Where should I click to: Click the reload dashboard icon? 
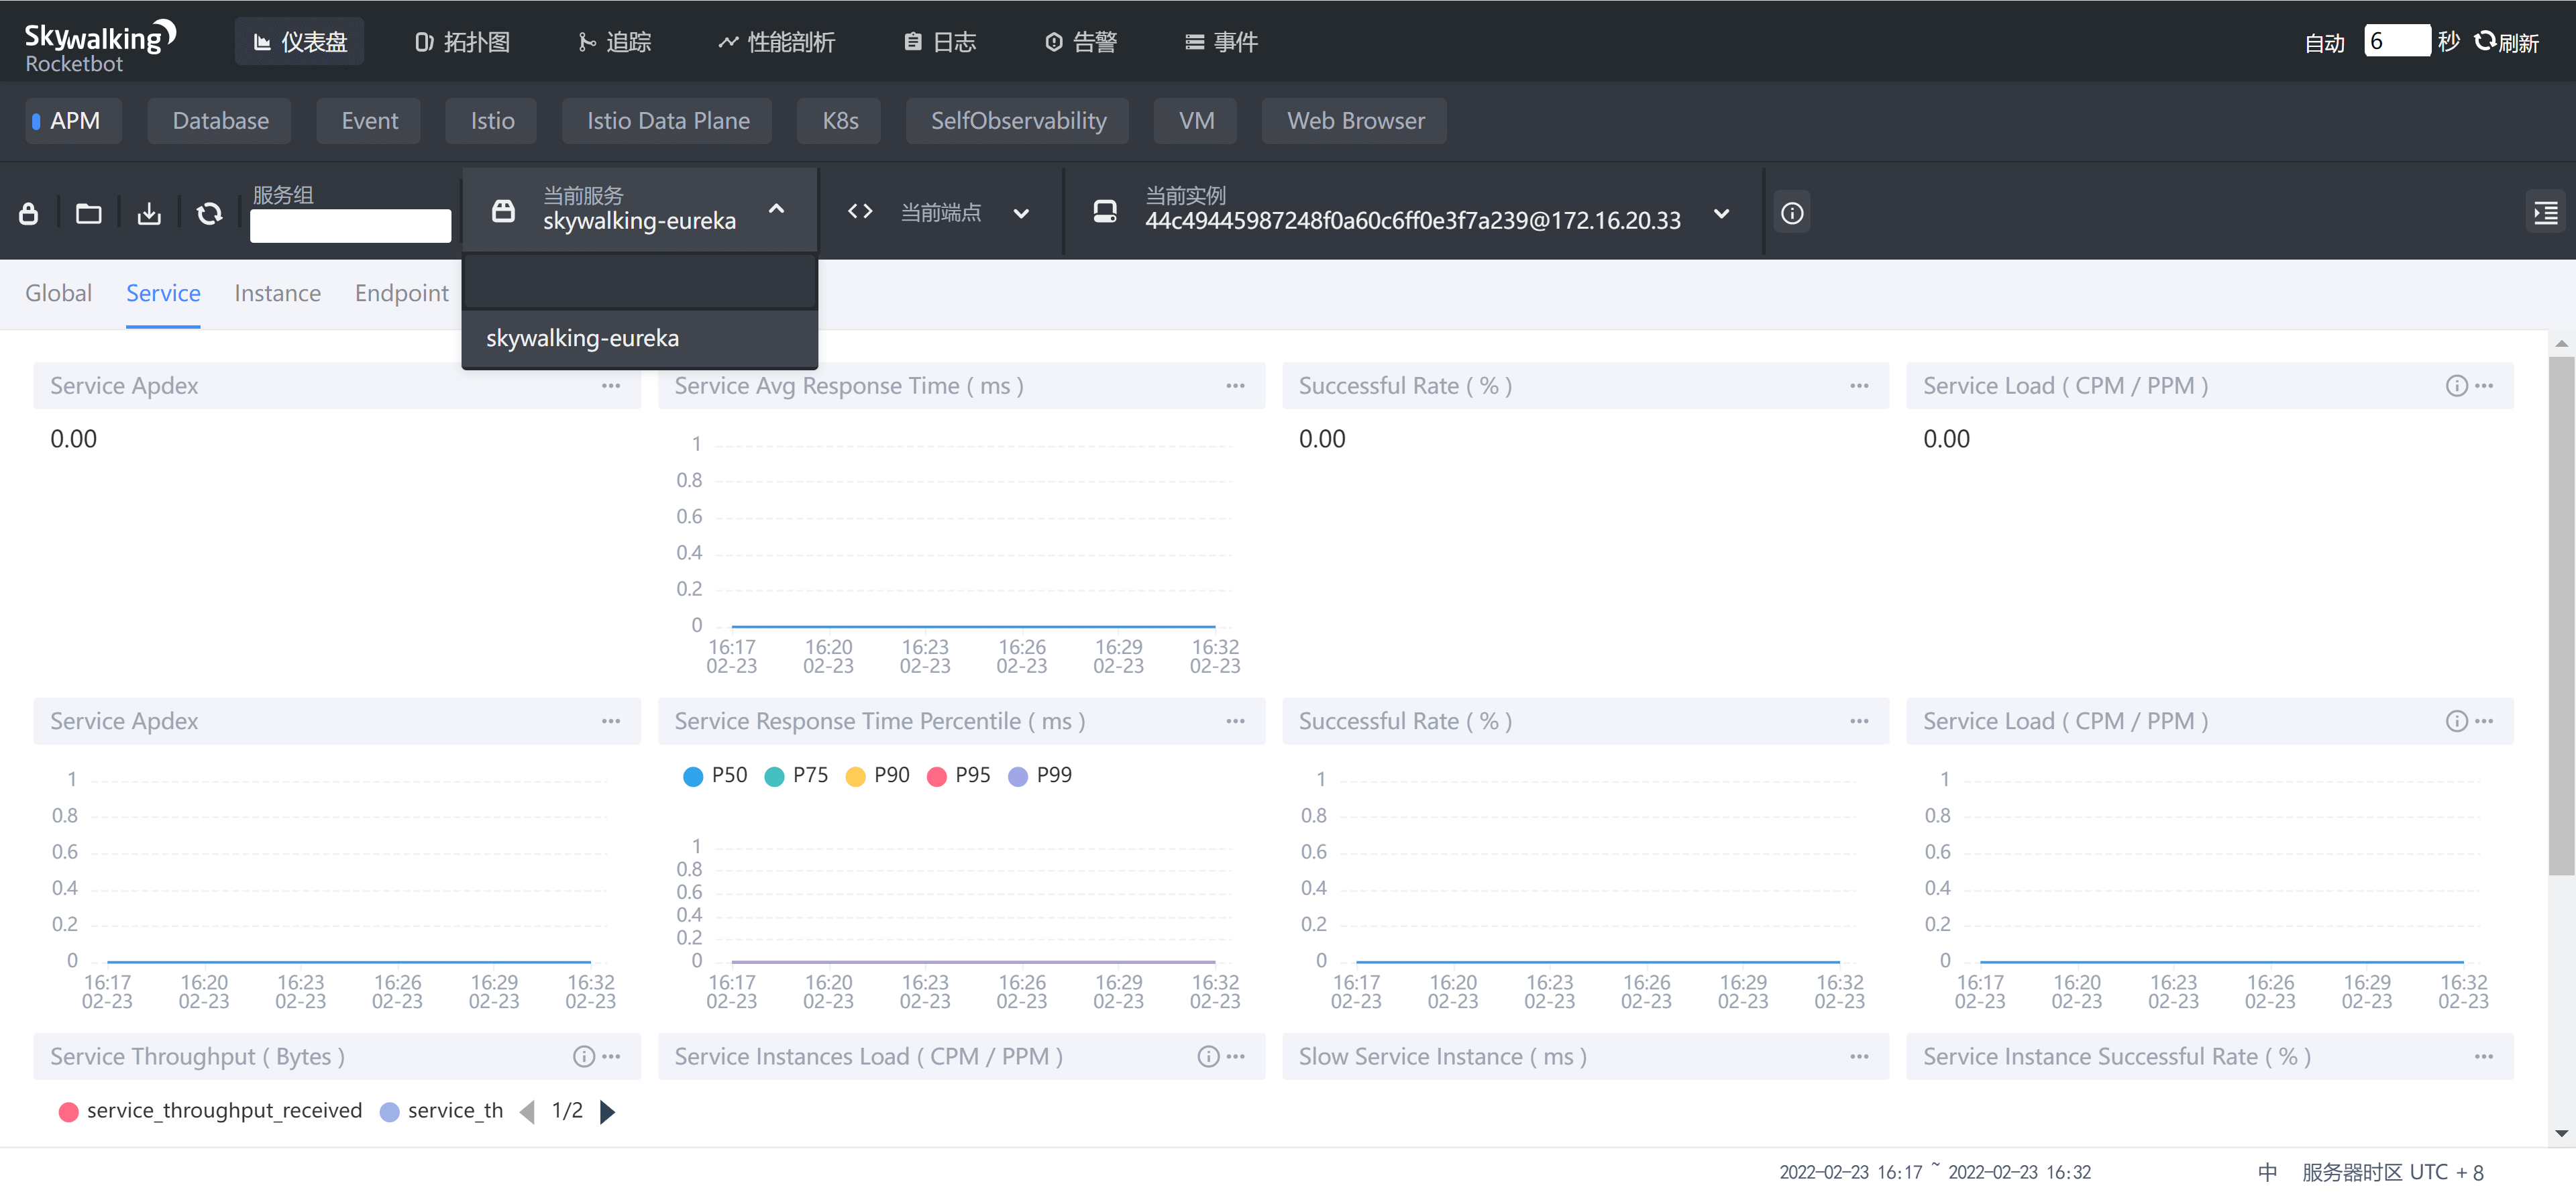pos(209,213)
